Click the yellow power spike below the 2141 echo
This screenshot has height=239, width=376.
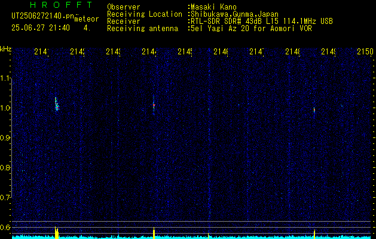[x=57, y=232]
